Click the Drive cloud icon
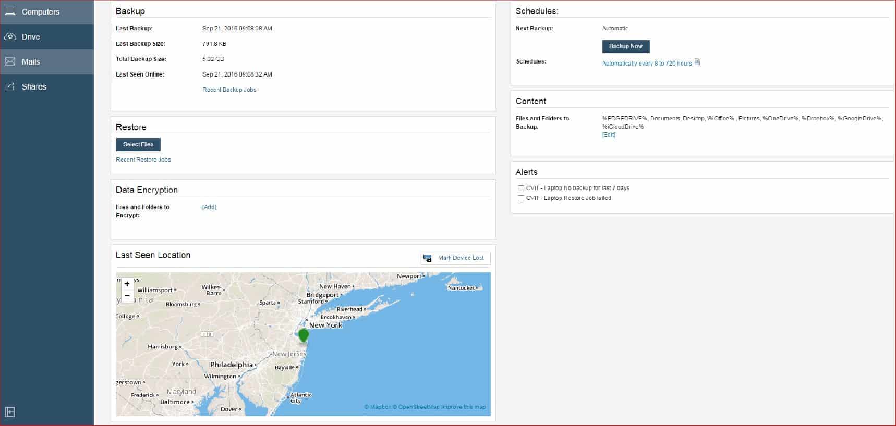The image size is (896, 426). (10, 36)
